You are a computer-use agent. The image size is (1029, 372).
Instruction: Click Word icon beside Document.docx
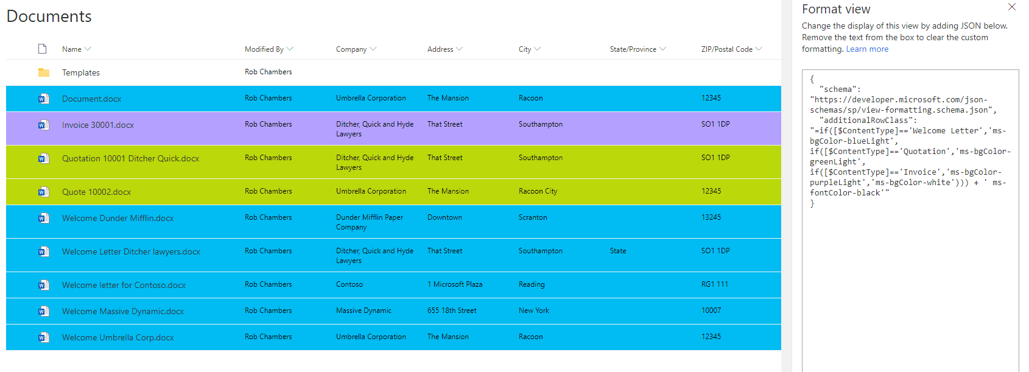click(x=44, y=99)
